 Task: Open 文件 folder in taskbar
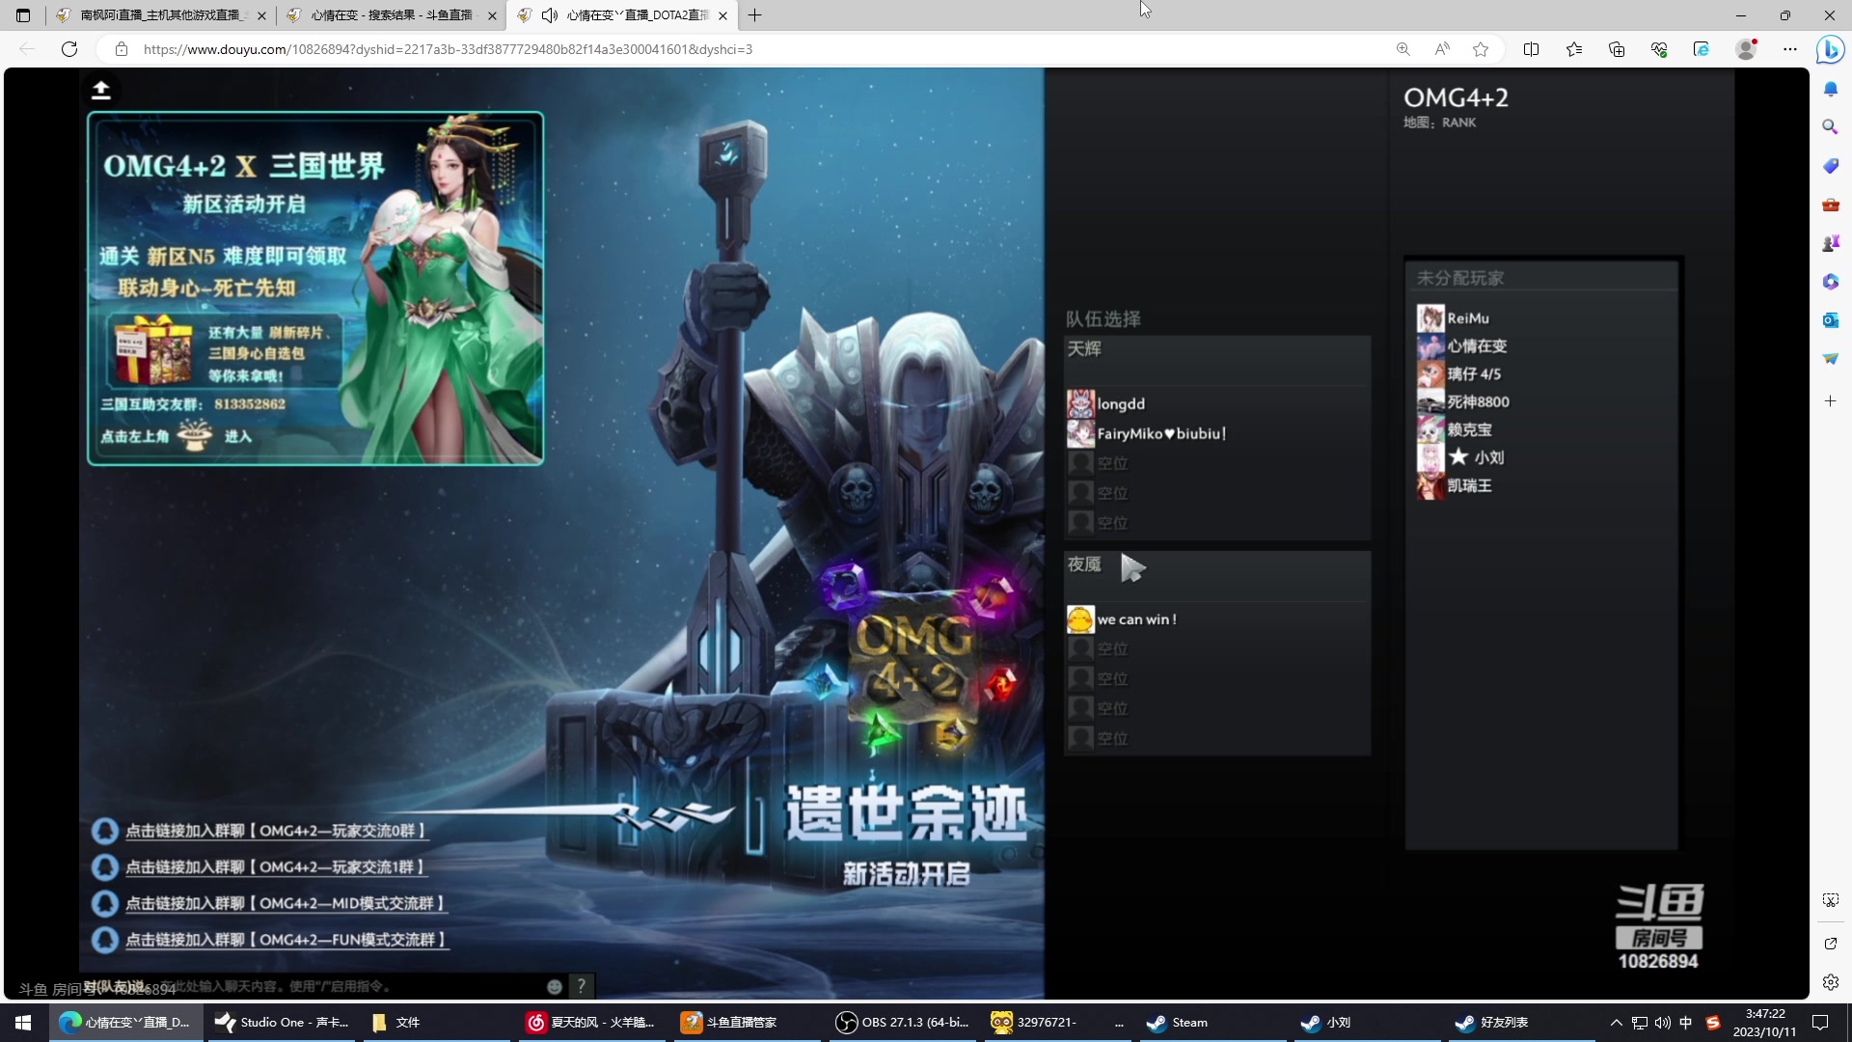(436, 1023)
